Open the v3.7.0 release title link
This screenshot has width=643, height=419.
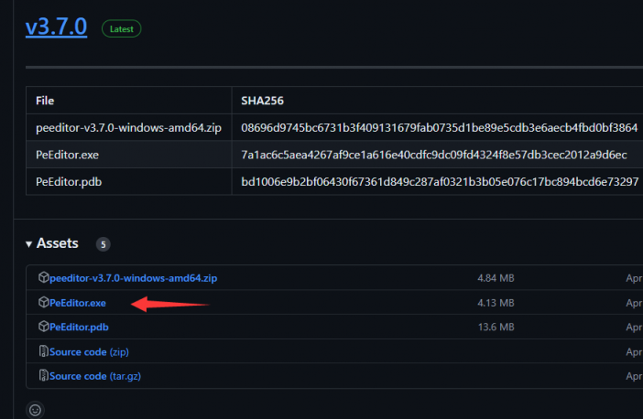point(56,27)
